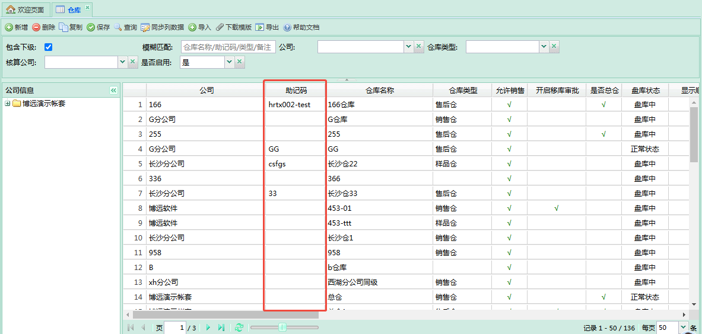Expand the 博远演示帐套 tree node

[x=8, y=104]
